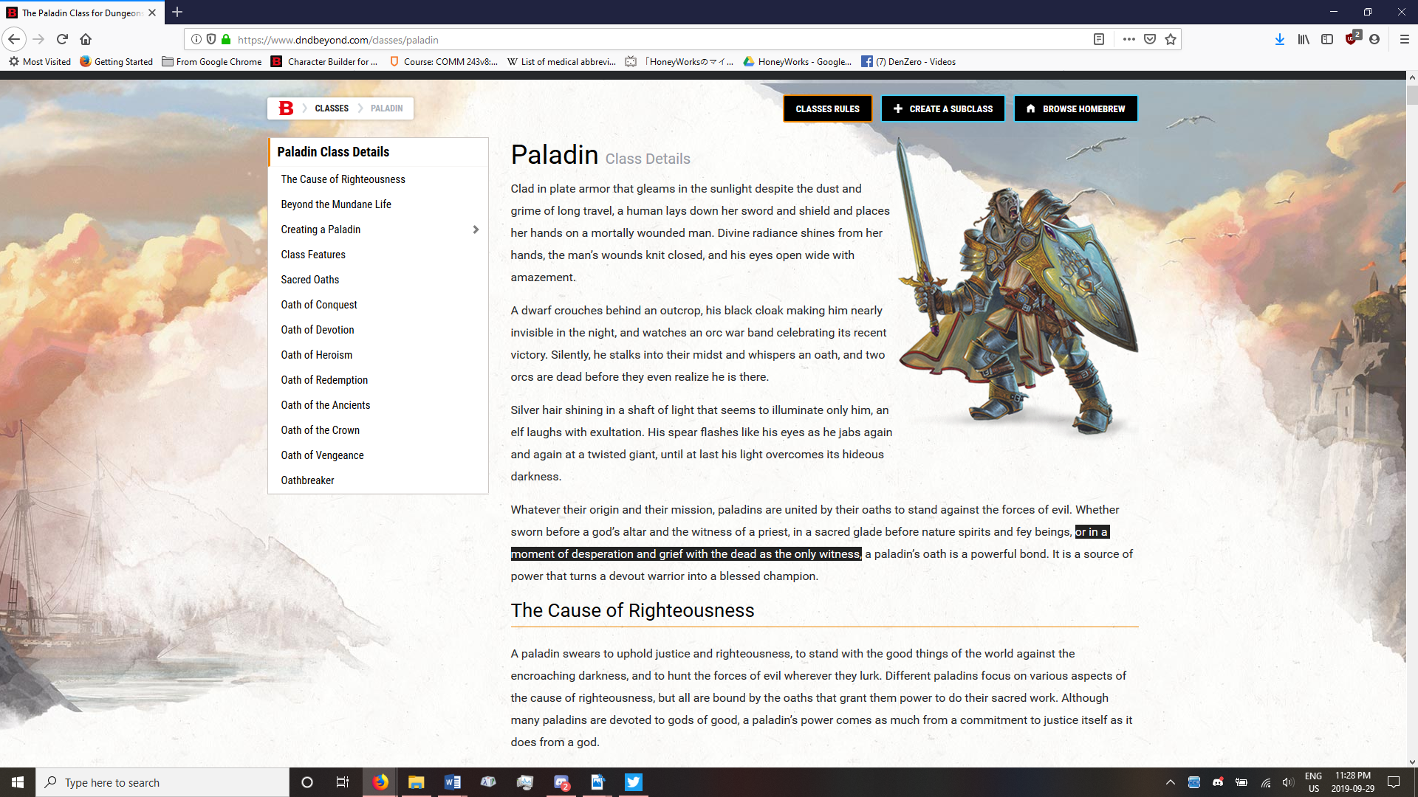
Task: Open the Downloads arrow icon
Action: tap(1279, 39)
